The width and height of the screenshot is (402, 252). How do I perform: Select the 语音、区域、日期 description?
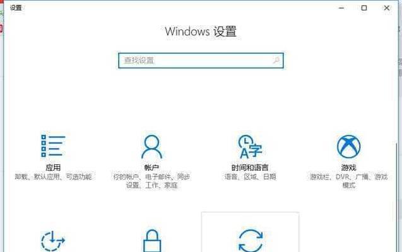[x=250, y=176]
